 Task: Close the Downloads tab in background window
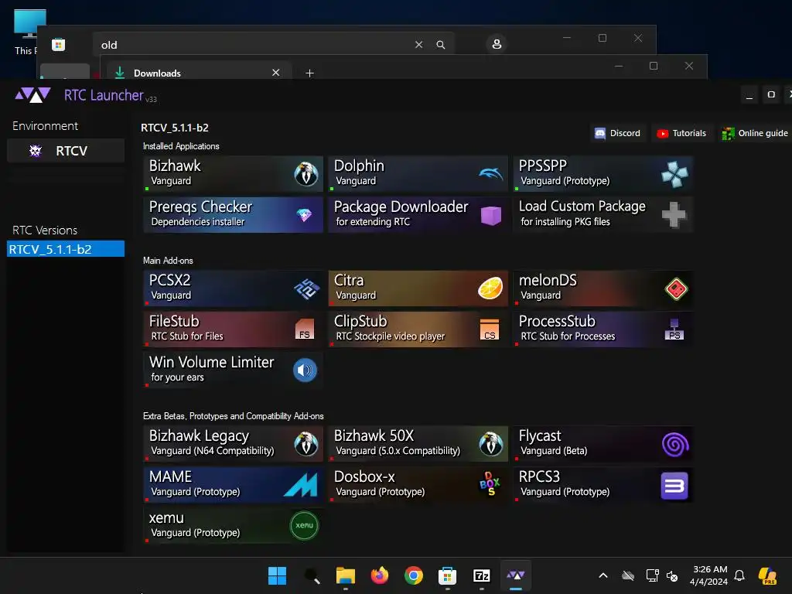pos(276,73)
